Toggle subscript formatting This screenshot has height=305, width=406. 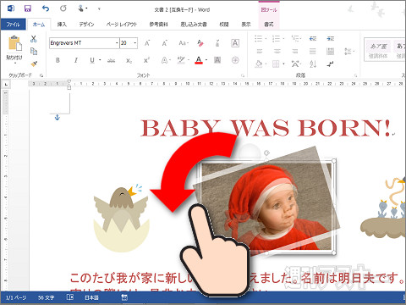click(129, 60)
